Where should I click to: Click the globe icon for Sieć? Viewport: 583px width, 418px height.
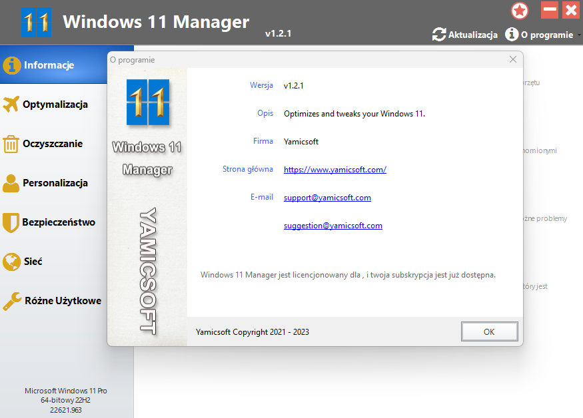(11, 262)
